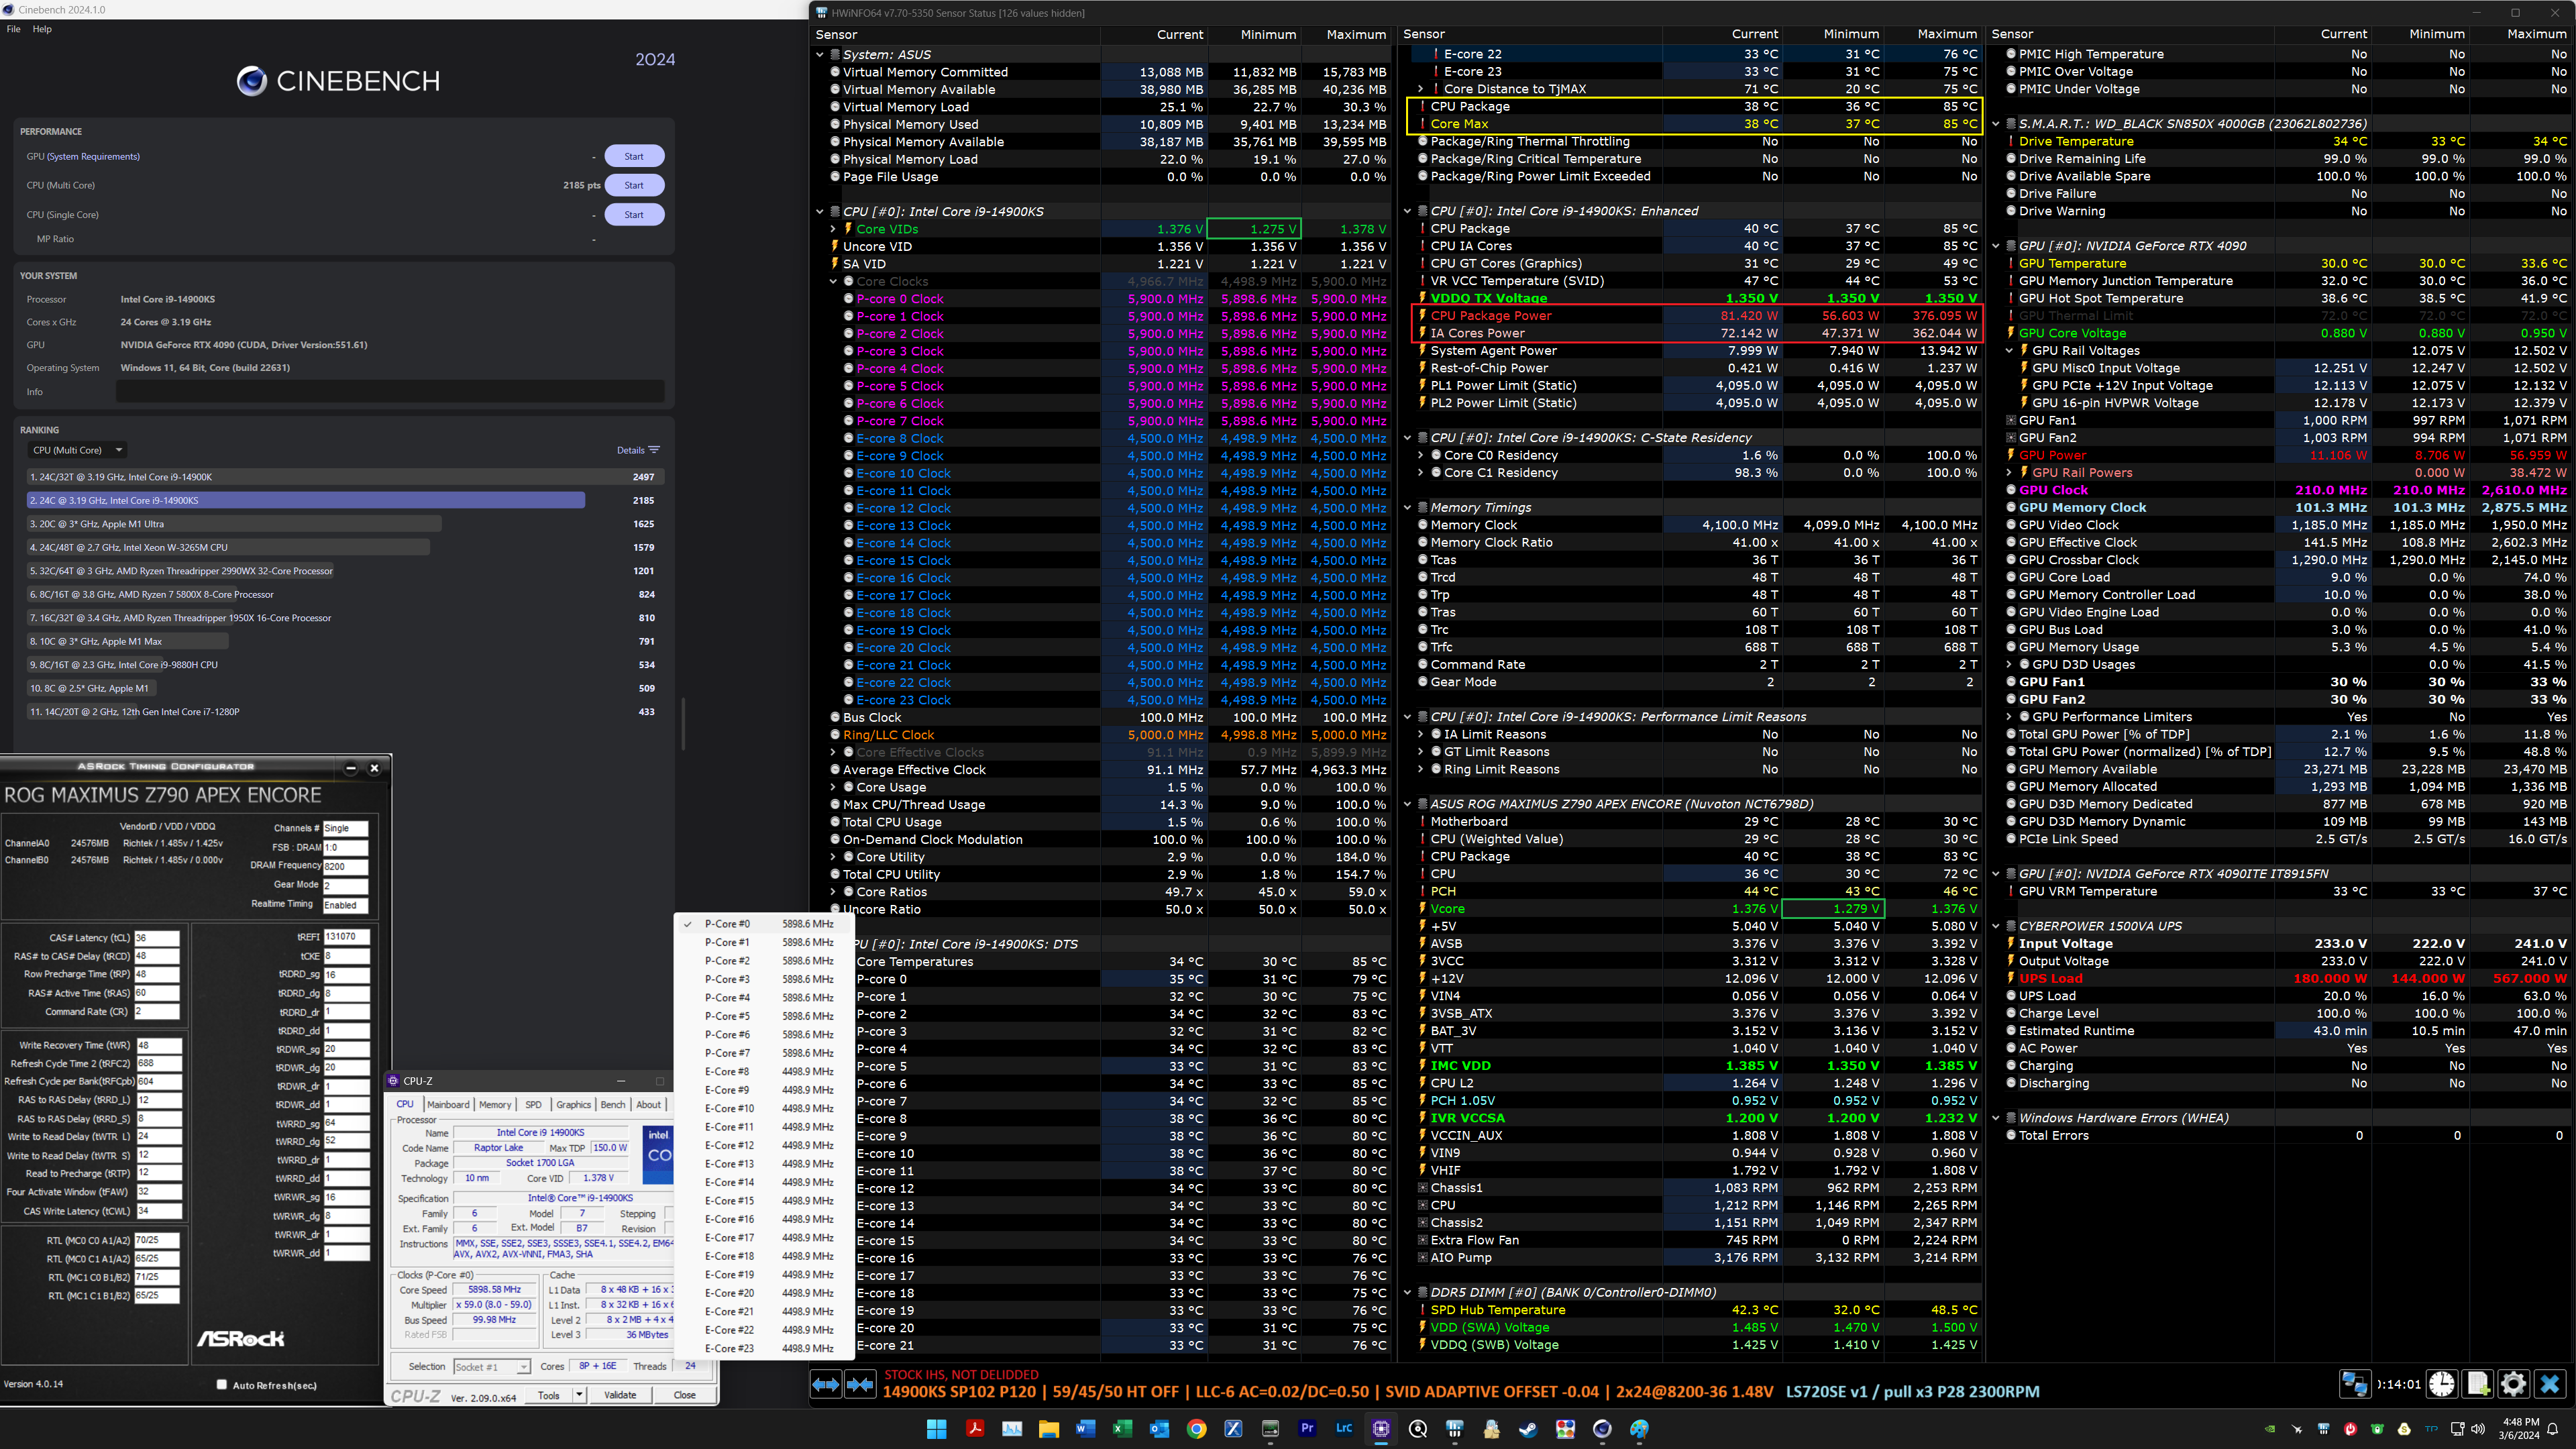Open HWiNFO remote network monitoring icon
The height and width of the screenshot is (1449, 2576).
click(x=2354, y=1384)
